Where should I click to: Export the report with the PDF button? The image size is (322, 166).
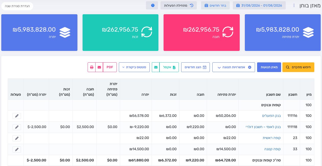click(x=110, y=67)
